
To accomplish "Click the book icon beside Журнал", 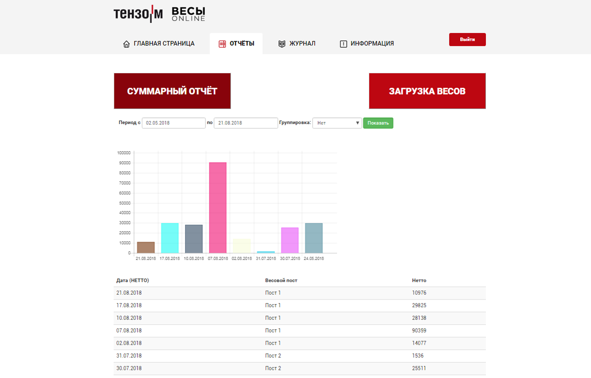I will tap(282, 44).
